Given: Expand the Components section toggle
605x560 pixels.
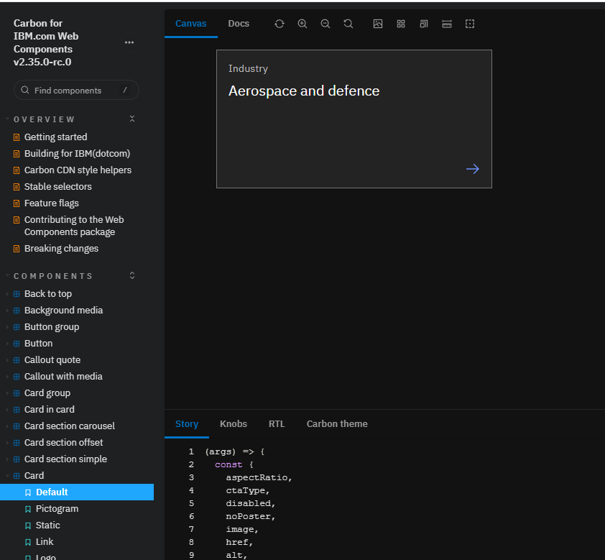Looking at the screenshot, I should tap(132, 275).
